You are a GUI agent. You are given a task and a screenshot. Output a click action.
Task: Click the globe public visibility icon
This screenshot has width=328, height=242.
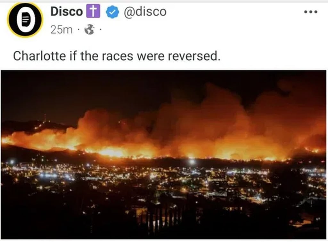coord(89,29)
